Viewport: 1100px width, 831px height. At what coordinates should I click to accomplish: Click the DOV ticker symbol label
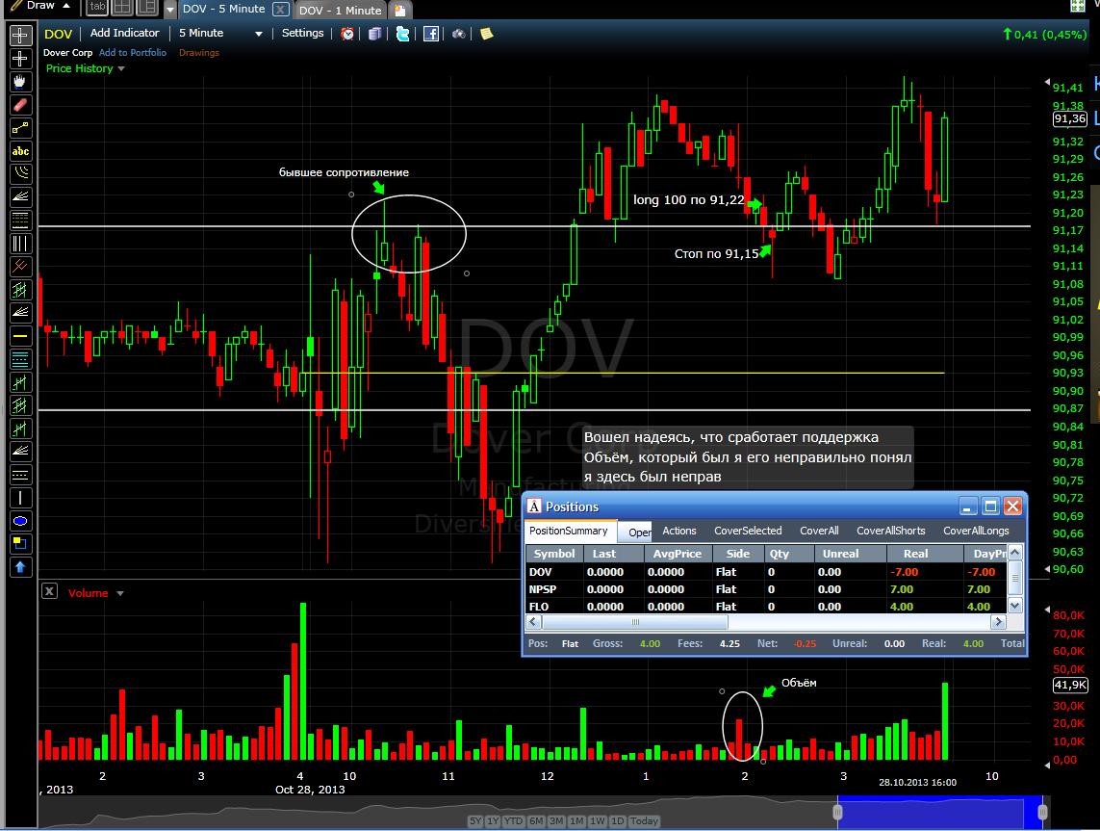[x=59, y=34]
